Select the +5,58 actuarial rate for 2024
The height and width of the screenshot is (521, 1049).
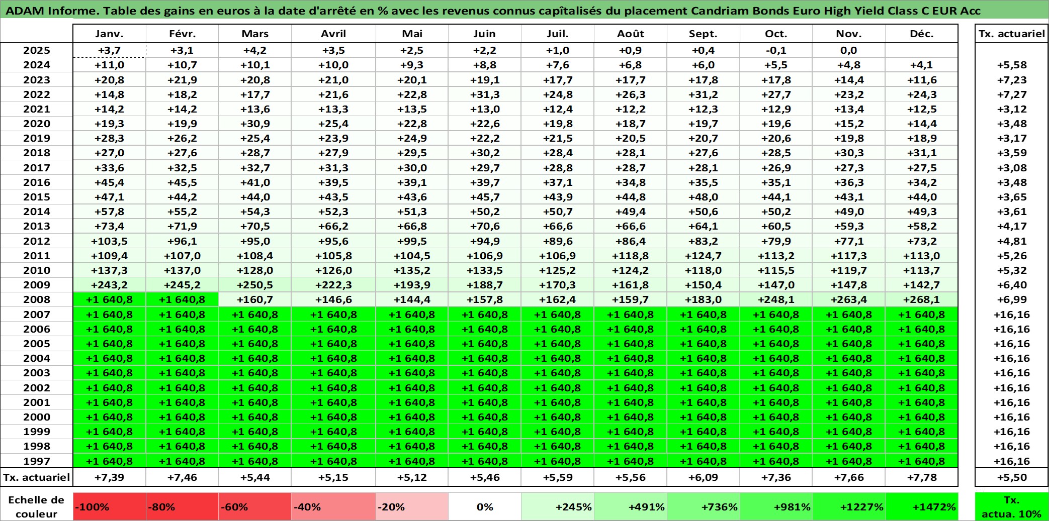coord(1012,65)
